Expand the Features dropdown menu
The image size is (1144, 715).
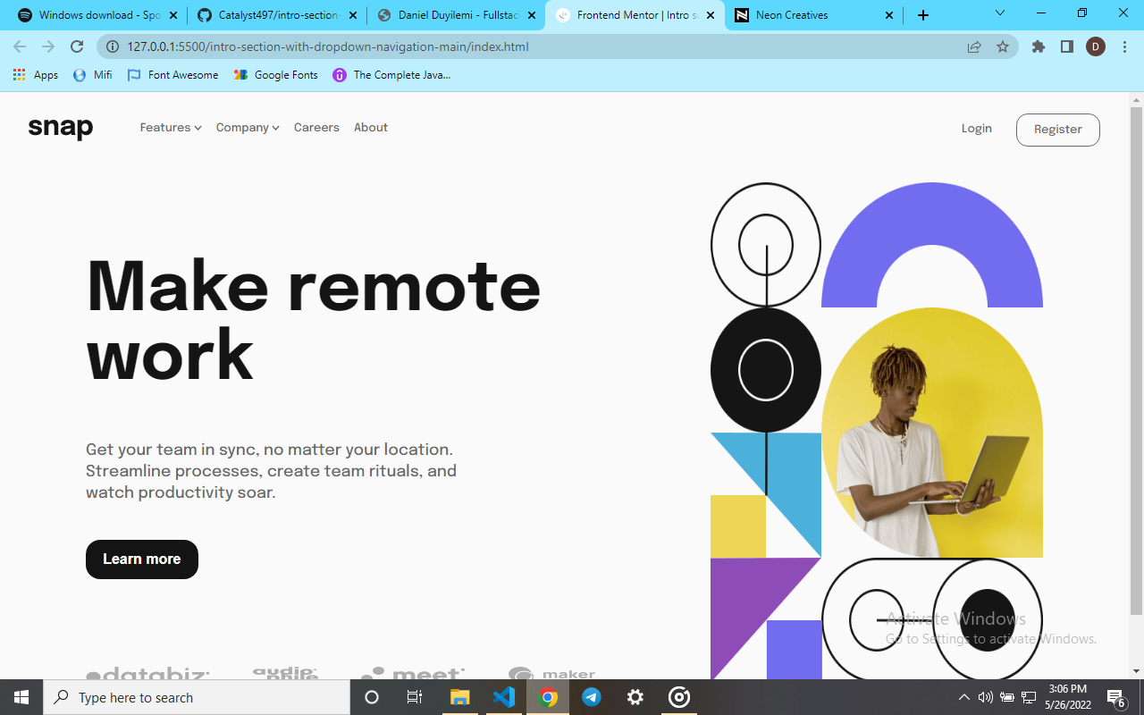(x=171, y=128)
